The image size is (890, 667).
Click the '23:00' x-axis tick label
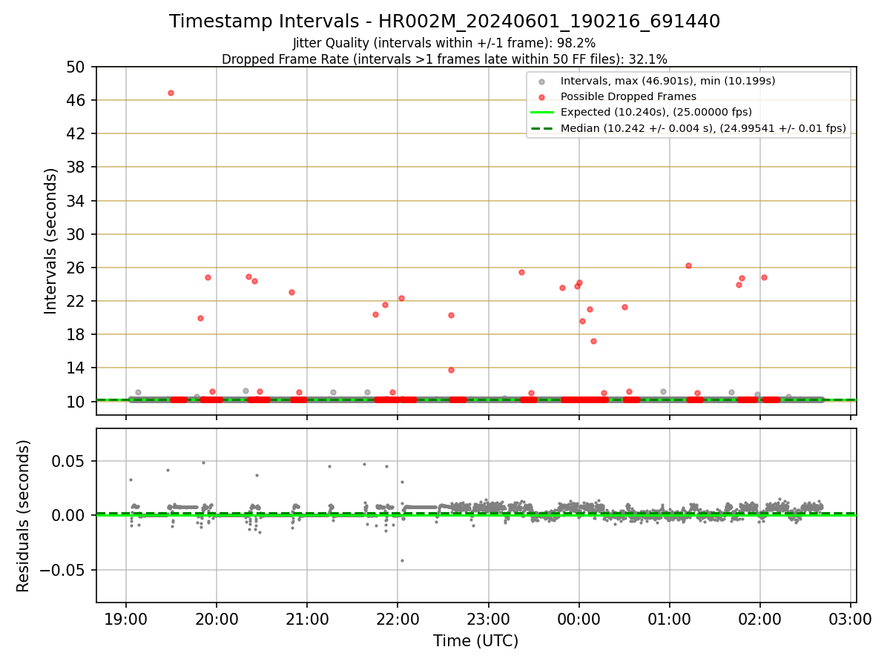click(x=488, y=619)
